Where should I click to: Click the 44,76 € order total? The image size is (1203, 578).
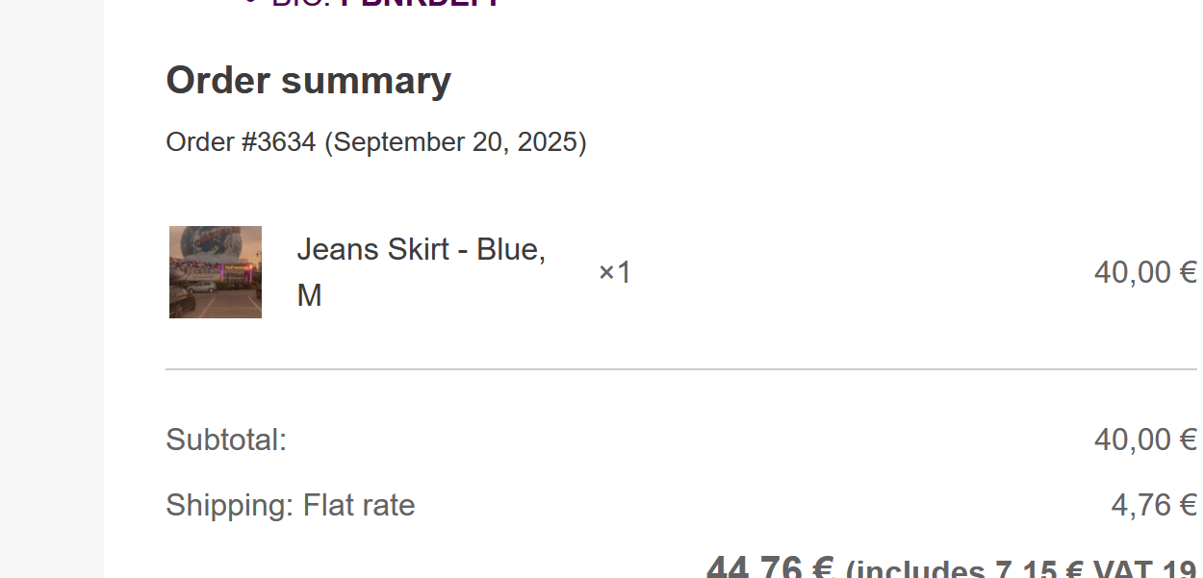coord(769,567)
